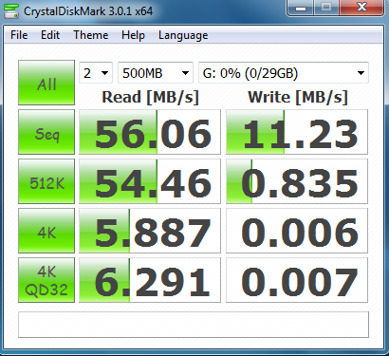Screen dimensions: 389x356
Task: Select the 512K write result 0.835
Action: [297, 181]
